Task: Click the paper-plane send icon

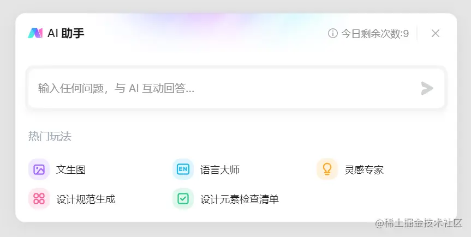Action: 427,88
